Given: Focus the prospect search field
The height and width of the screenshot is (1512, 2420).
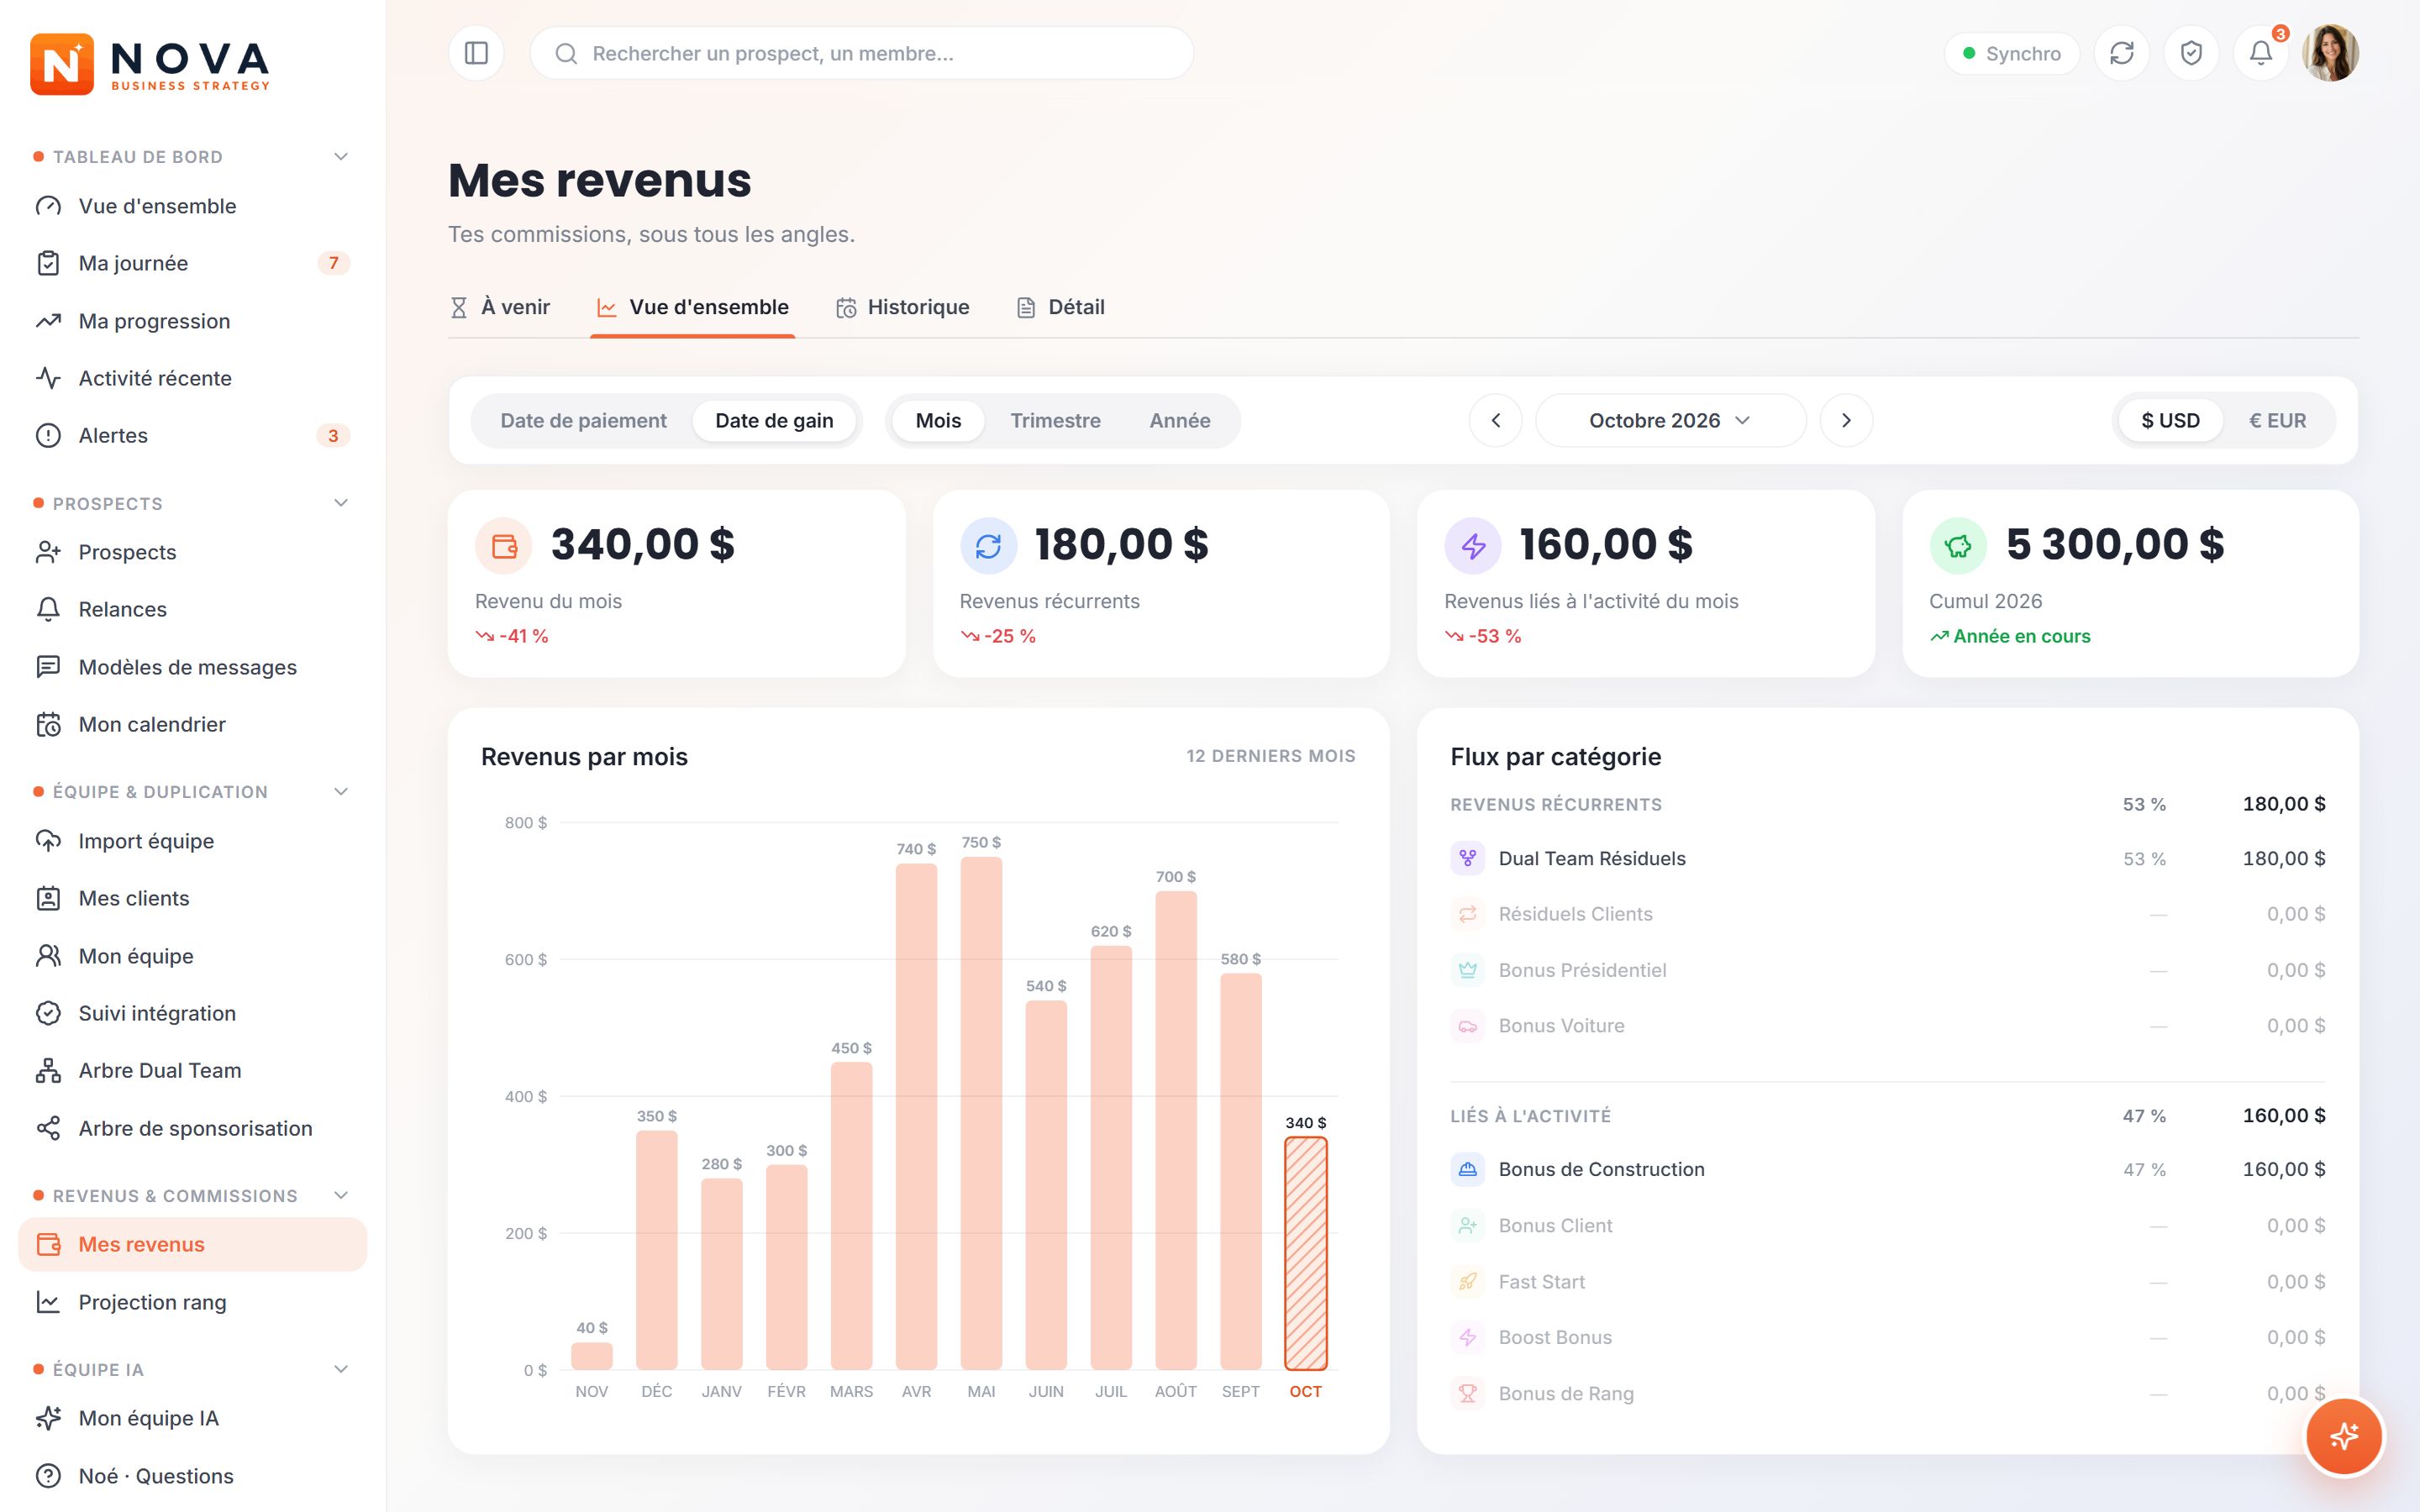Looking at the screenshot, I should [862, 53].
